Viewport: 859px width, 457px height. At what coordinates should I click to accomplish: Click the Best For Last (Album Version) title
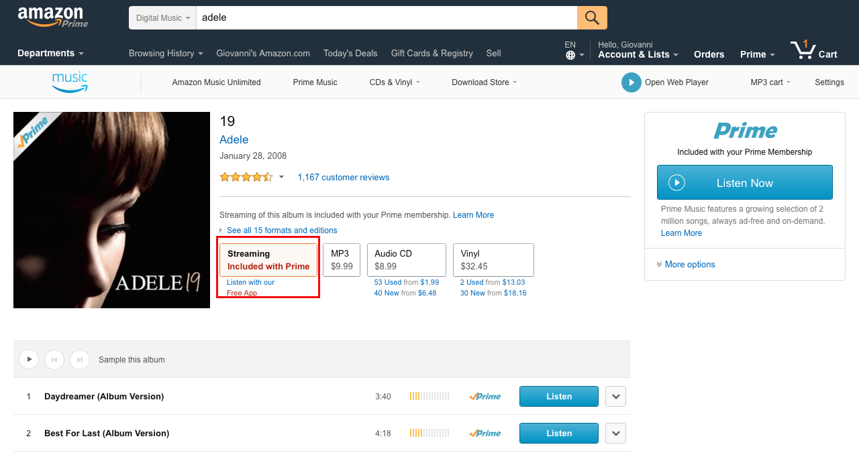click(107, 434)
